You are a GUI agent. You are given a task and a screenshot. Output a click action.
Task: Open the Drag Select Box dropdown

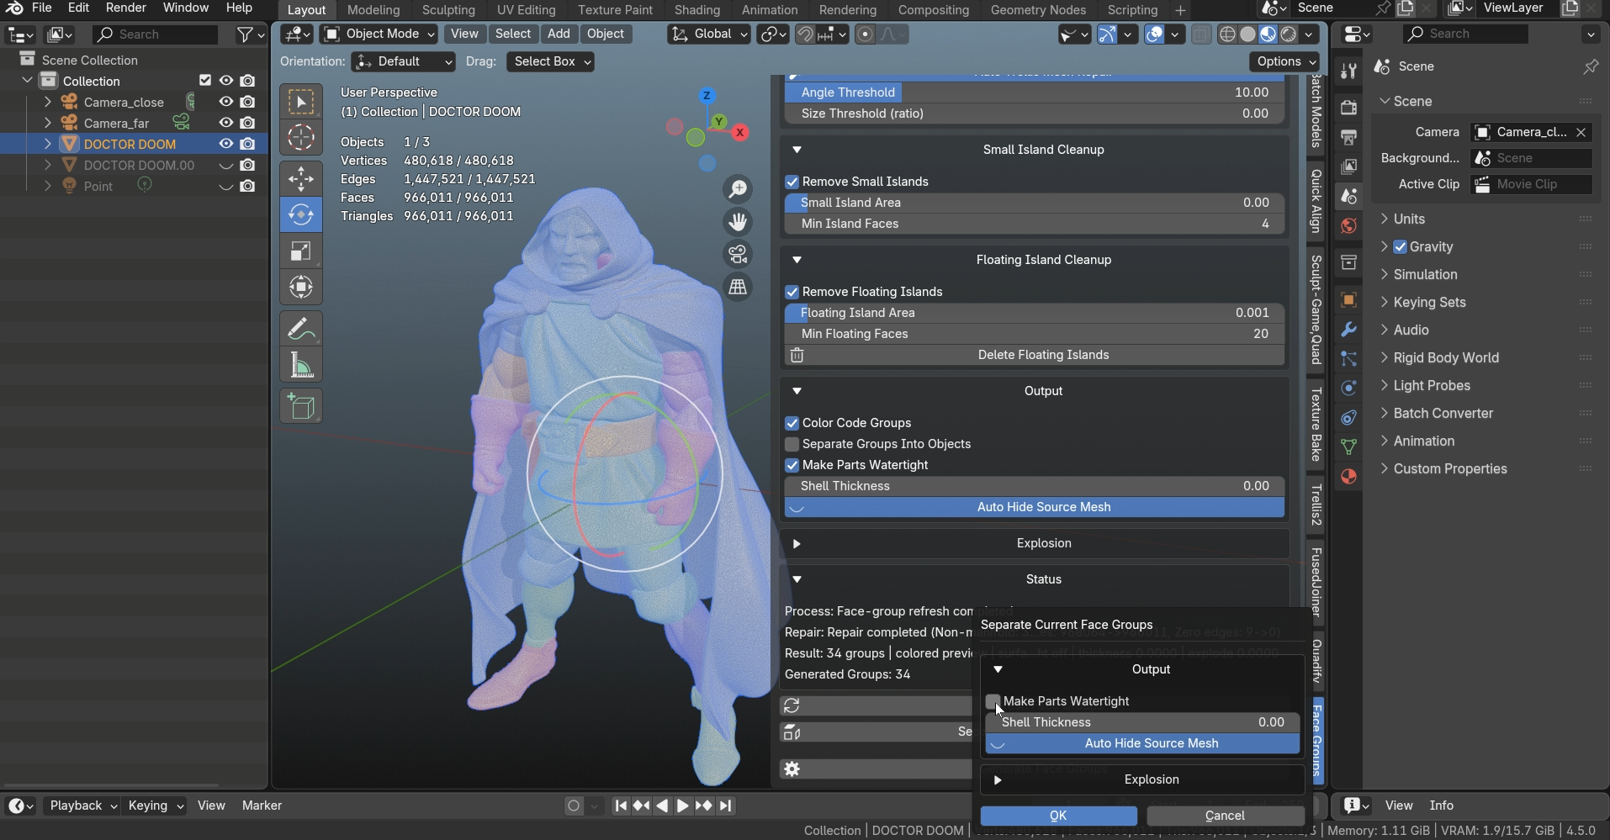point(550,61)
